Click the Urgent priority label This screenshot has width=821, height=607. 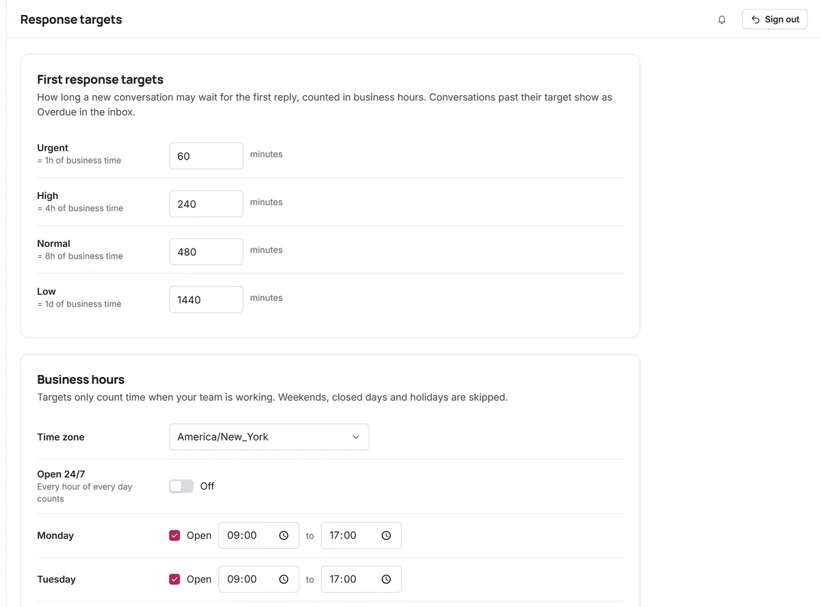tap(53, 148)
